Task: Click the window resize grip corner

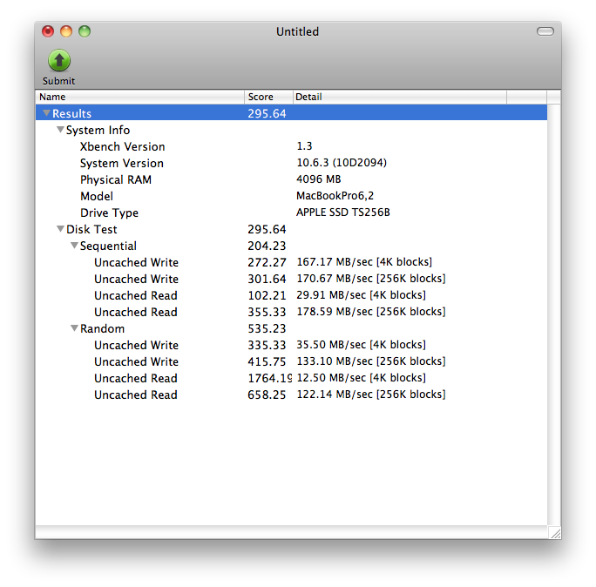Action: pyautogui.click(x=555, y=533)
